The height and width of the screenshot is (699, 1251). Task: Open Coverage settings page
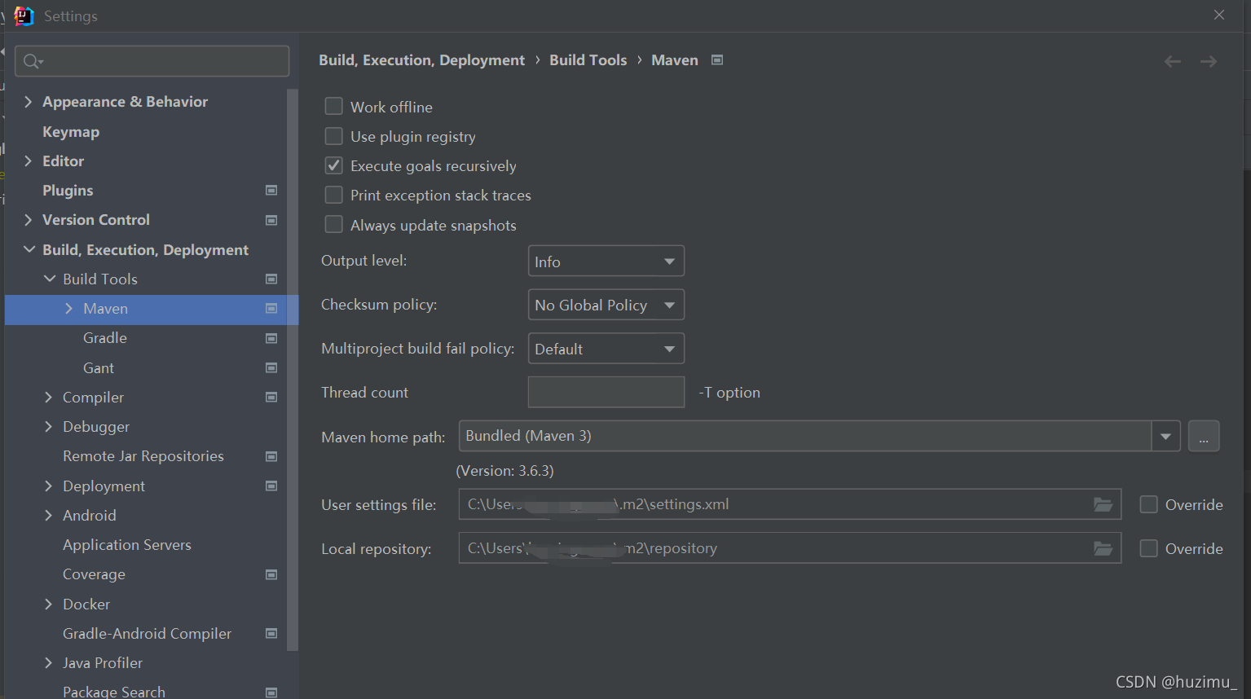94,574
